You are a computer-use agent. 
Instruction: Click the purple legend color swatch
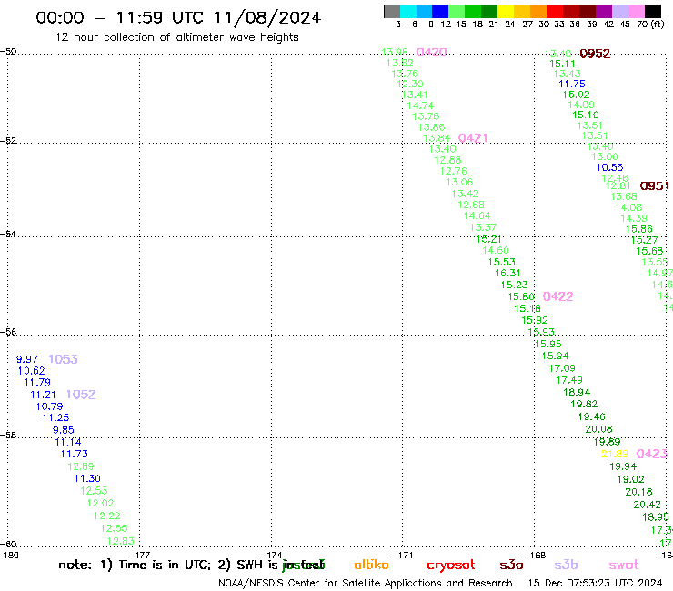(x=604, y=11)
